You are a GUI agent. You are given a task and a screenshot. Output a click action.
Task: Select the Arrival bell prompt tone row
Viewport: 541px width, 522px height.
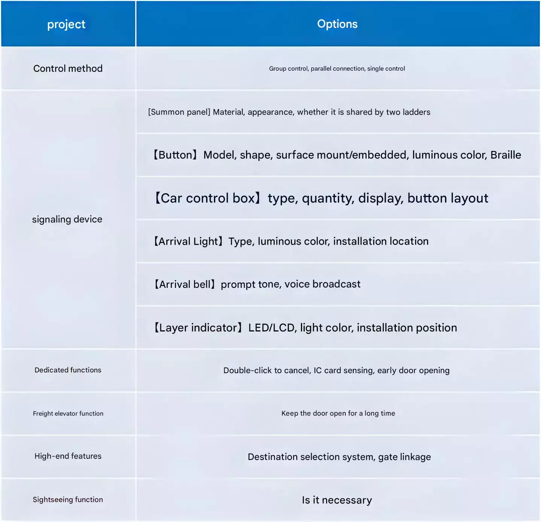338,284
